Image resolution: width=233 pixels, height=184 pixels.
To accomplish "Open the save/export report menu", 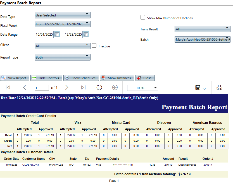I will click(x=200, y=88).
